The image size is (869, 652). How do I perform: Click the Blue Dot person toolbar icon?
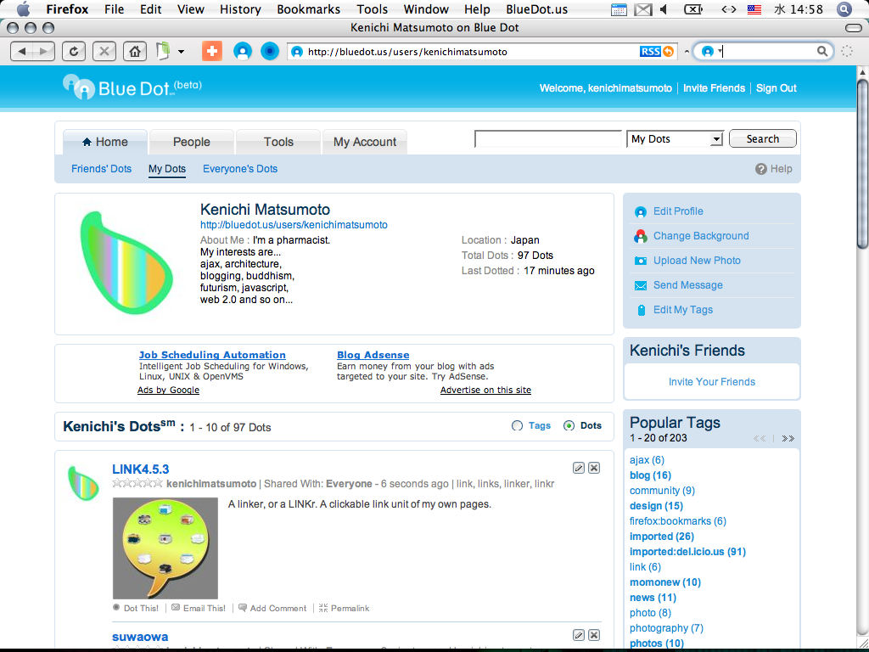[x=242, y=52]
